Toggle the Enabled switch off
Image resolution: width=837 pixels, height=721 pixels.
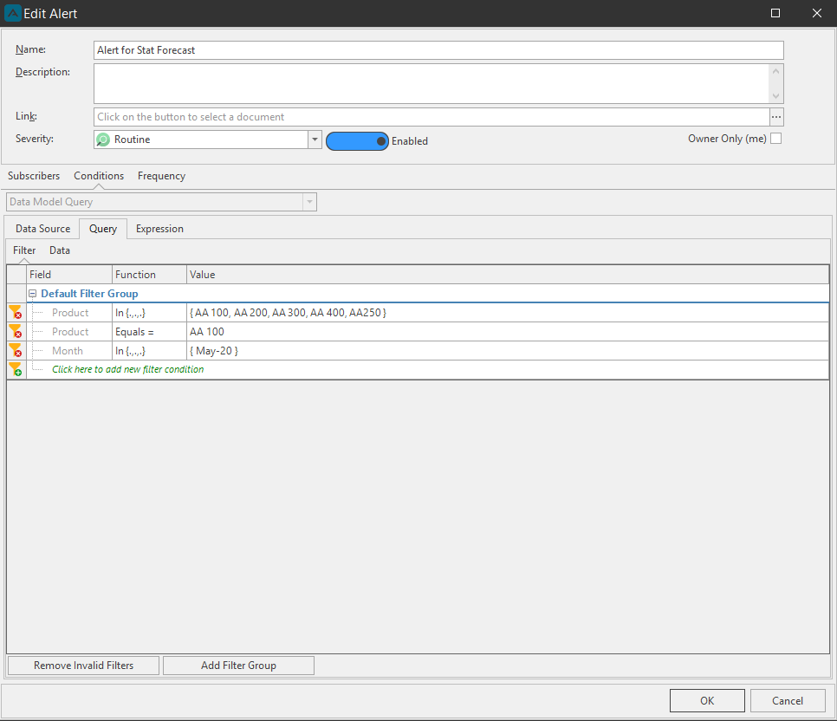[357, 141]
